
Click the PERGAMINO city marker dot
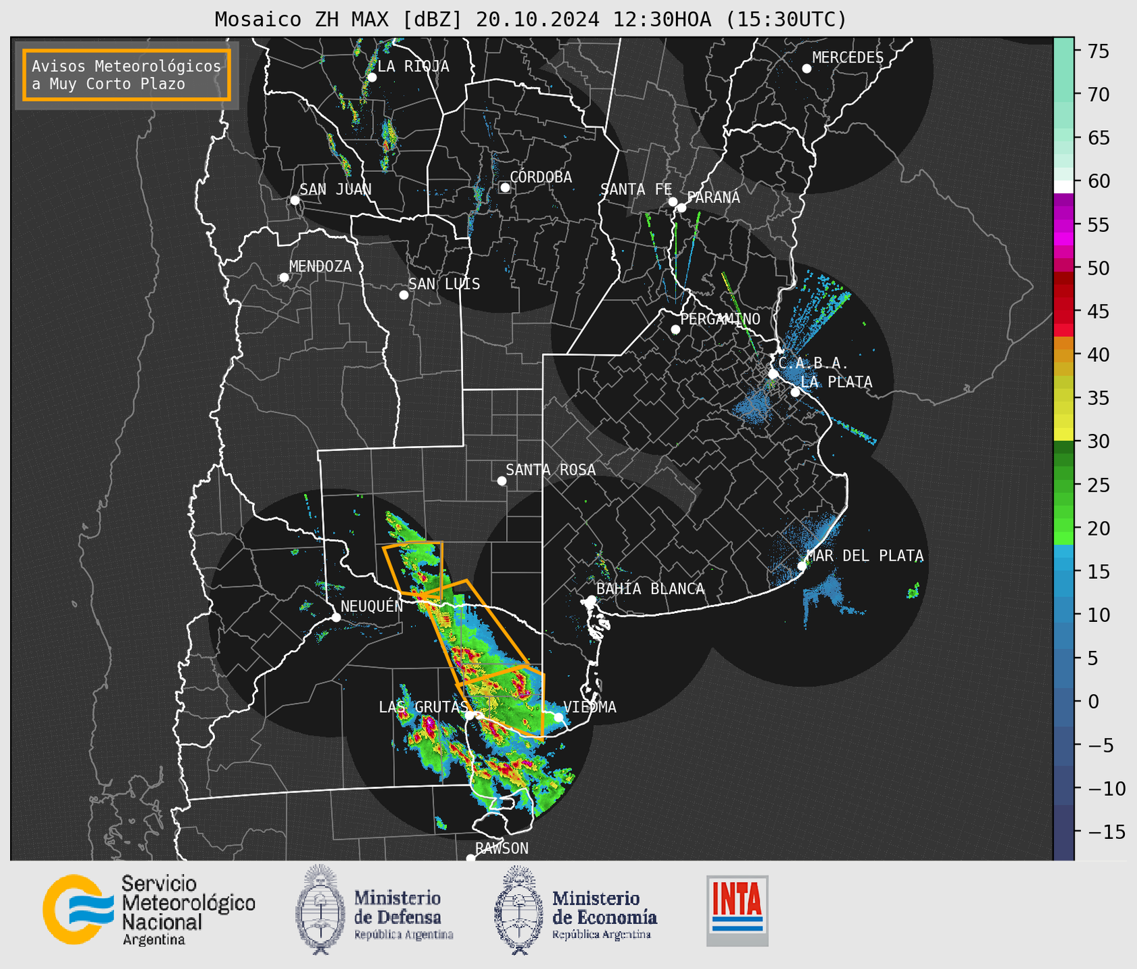click(x=675, y=330)
